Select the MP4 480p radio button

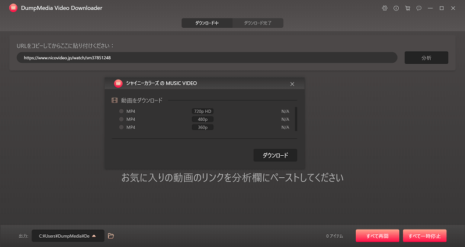pyautogui.click(x=121, y=119)
